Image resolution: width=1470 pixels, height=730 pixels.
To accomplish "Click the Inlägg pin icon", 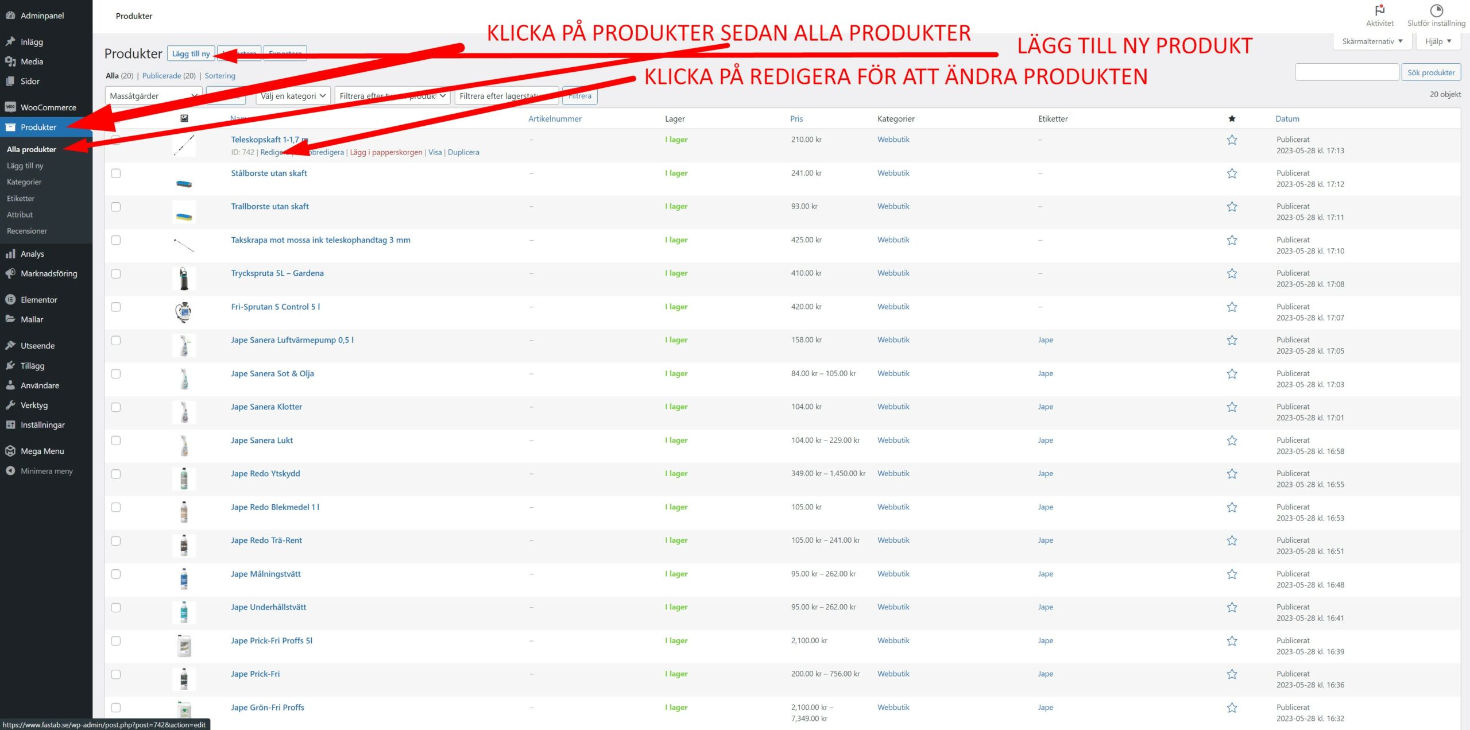I will pyautogui.click(x=10, y=42).
